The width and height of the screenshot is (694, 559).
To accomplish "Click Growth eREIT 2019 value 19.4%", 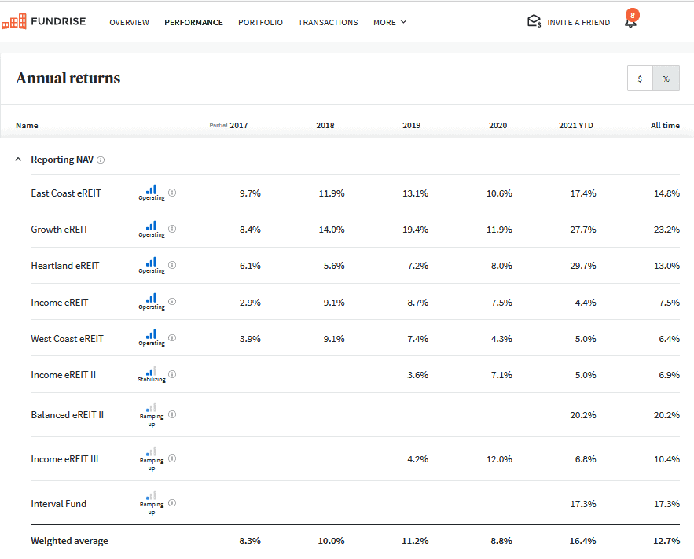I will 415,230.
